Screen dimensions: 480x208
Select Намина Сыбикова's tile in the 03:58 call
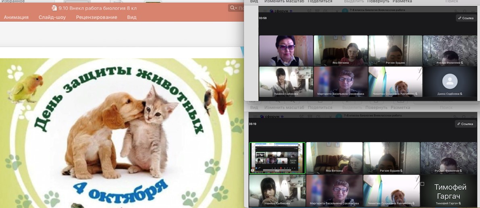(x=286, y=82)
